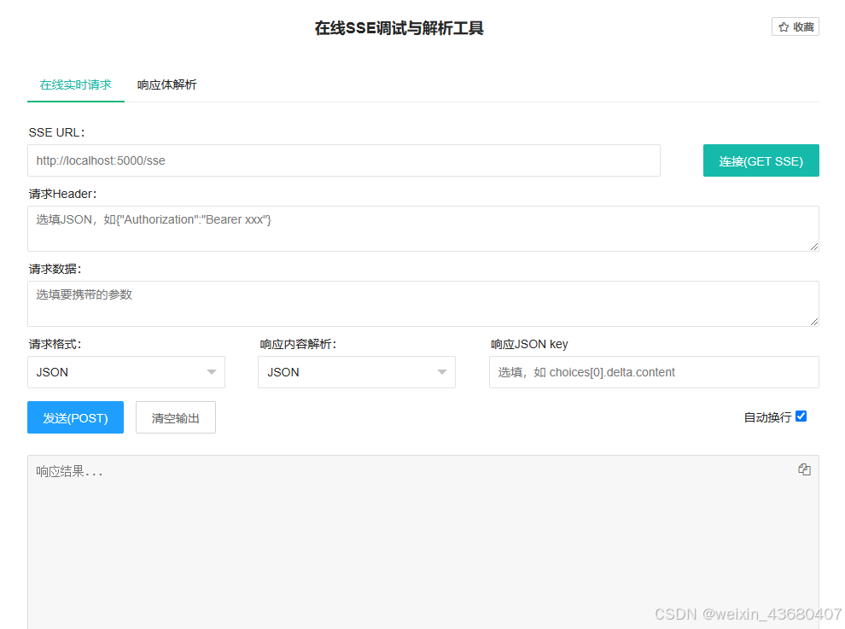
Task: Click the 清空输出 button
Action: click(x=175, y=417)
